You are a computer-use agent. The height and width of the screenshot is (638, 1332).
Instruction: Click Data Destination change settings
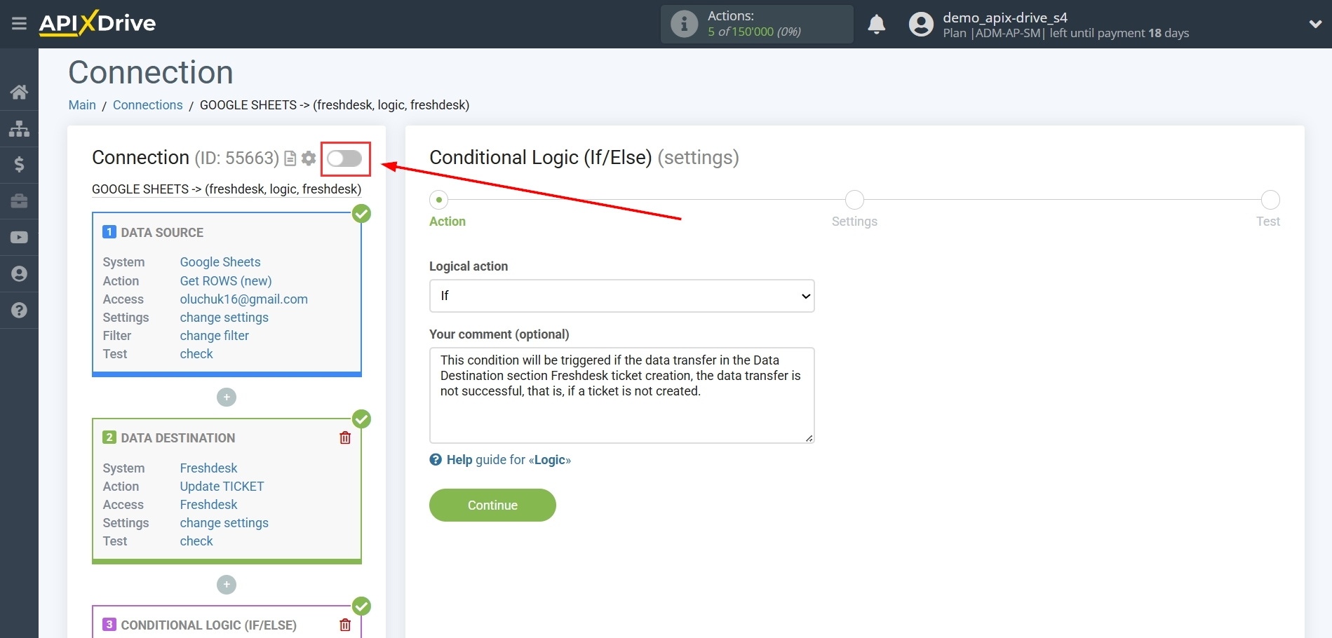click(x=224, y=523)
